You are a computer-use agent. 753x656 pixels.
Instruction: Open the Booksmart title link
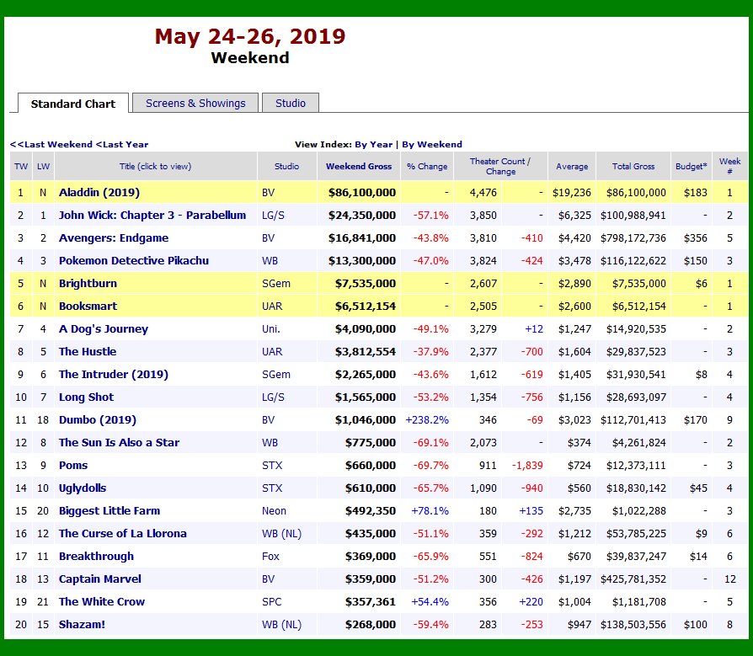point(88,307)
